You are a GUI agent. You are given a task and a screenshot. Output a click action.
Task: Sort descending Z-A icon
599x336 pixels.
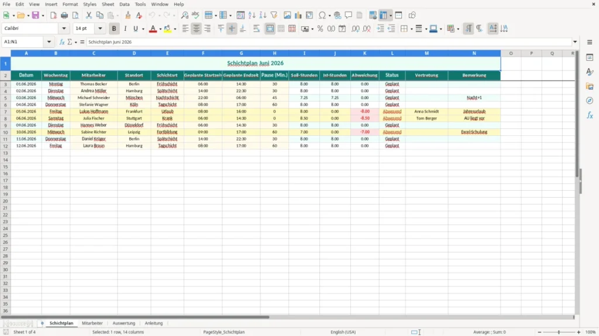tap(263, 15)
